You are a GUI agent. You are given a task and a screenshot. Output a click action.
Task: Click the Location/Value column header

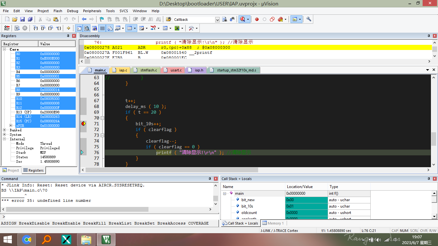(x=307, y=187)
